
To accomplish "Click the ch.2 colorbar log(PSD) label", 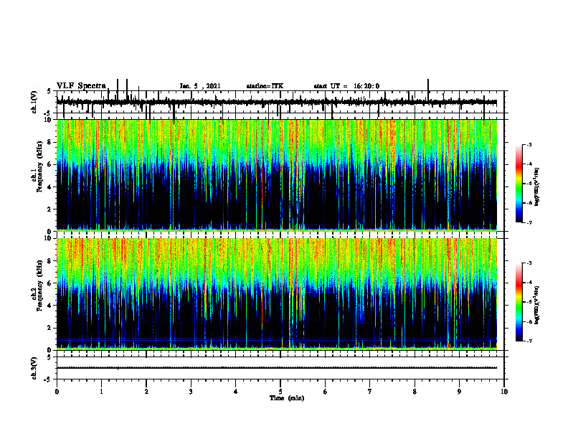I will pyautogui.click(x=536, y=305).
